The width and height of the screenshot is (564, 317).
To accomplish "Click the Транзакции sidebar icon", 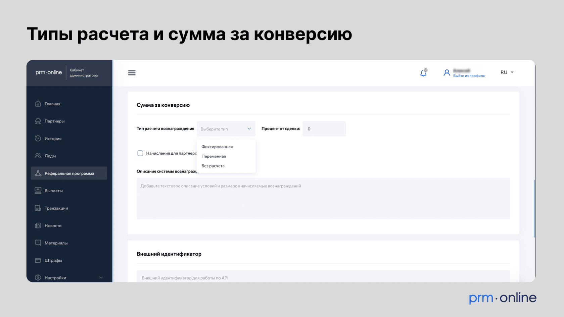I will [38, 208].
